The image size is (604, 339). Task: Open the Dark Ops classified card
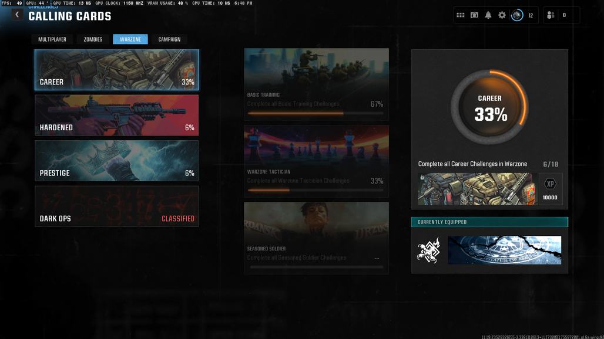click(x=117, y=206)
